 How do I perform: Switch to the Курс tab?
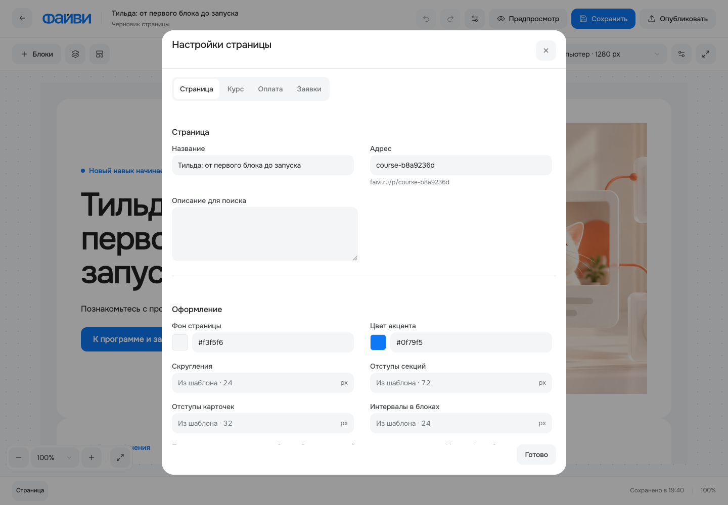[236, 89]
